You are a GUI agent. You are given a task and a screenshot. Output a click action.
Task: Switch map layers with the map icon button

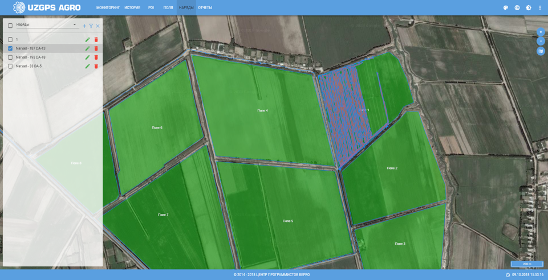(x=541, y=51)
